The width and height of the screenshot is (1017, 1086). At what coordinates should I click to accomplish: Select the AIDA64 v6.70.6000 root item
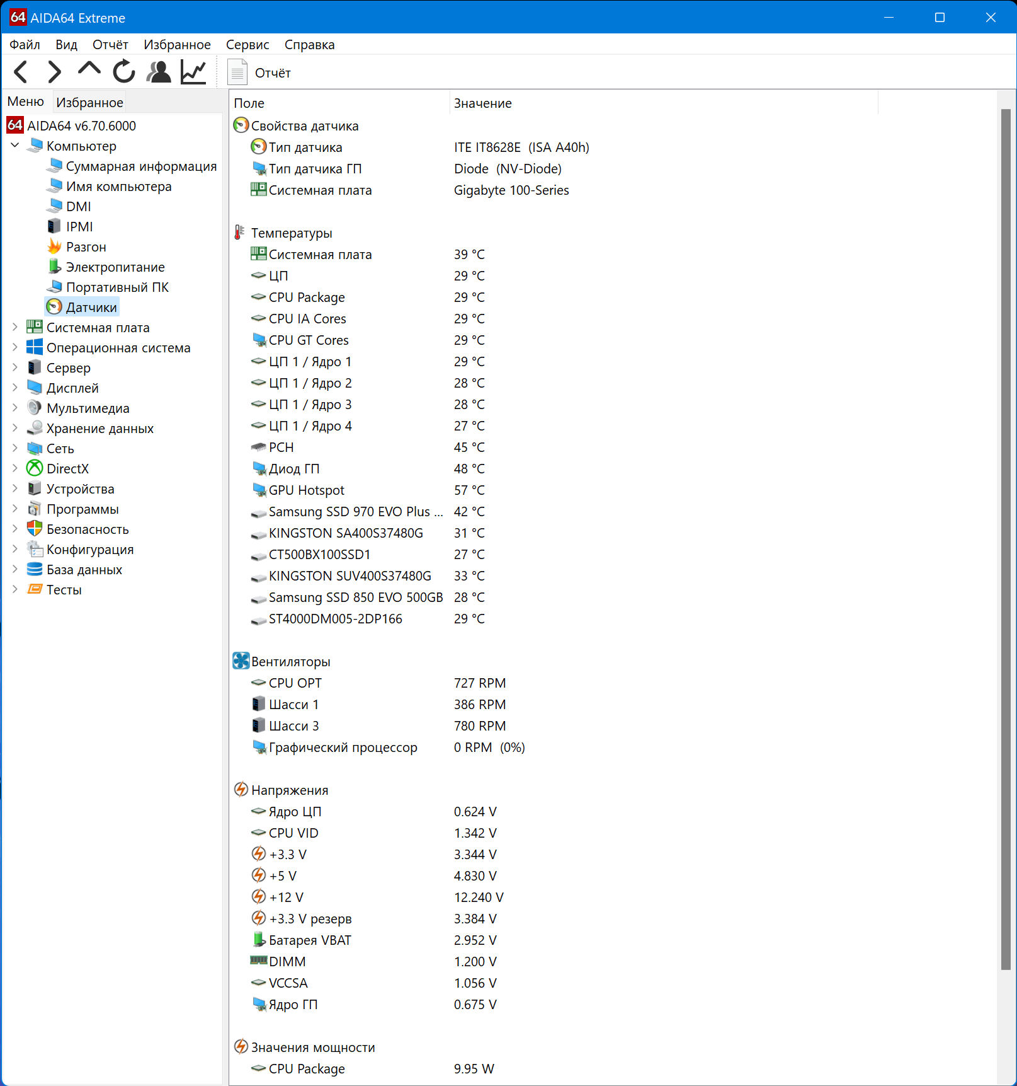pyautogui.click(x=71, y=125)
